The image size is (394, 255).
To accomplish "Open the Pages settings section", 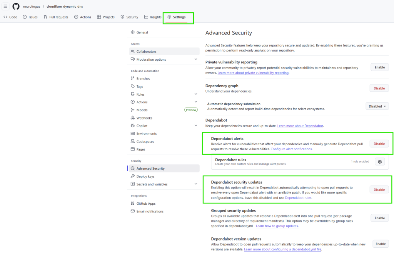I will [x=141, y=149].
